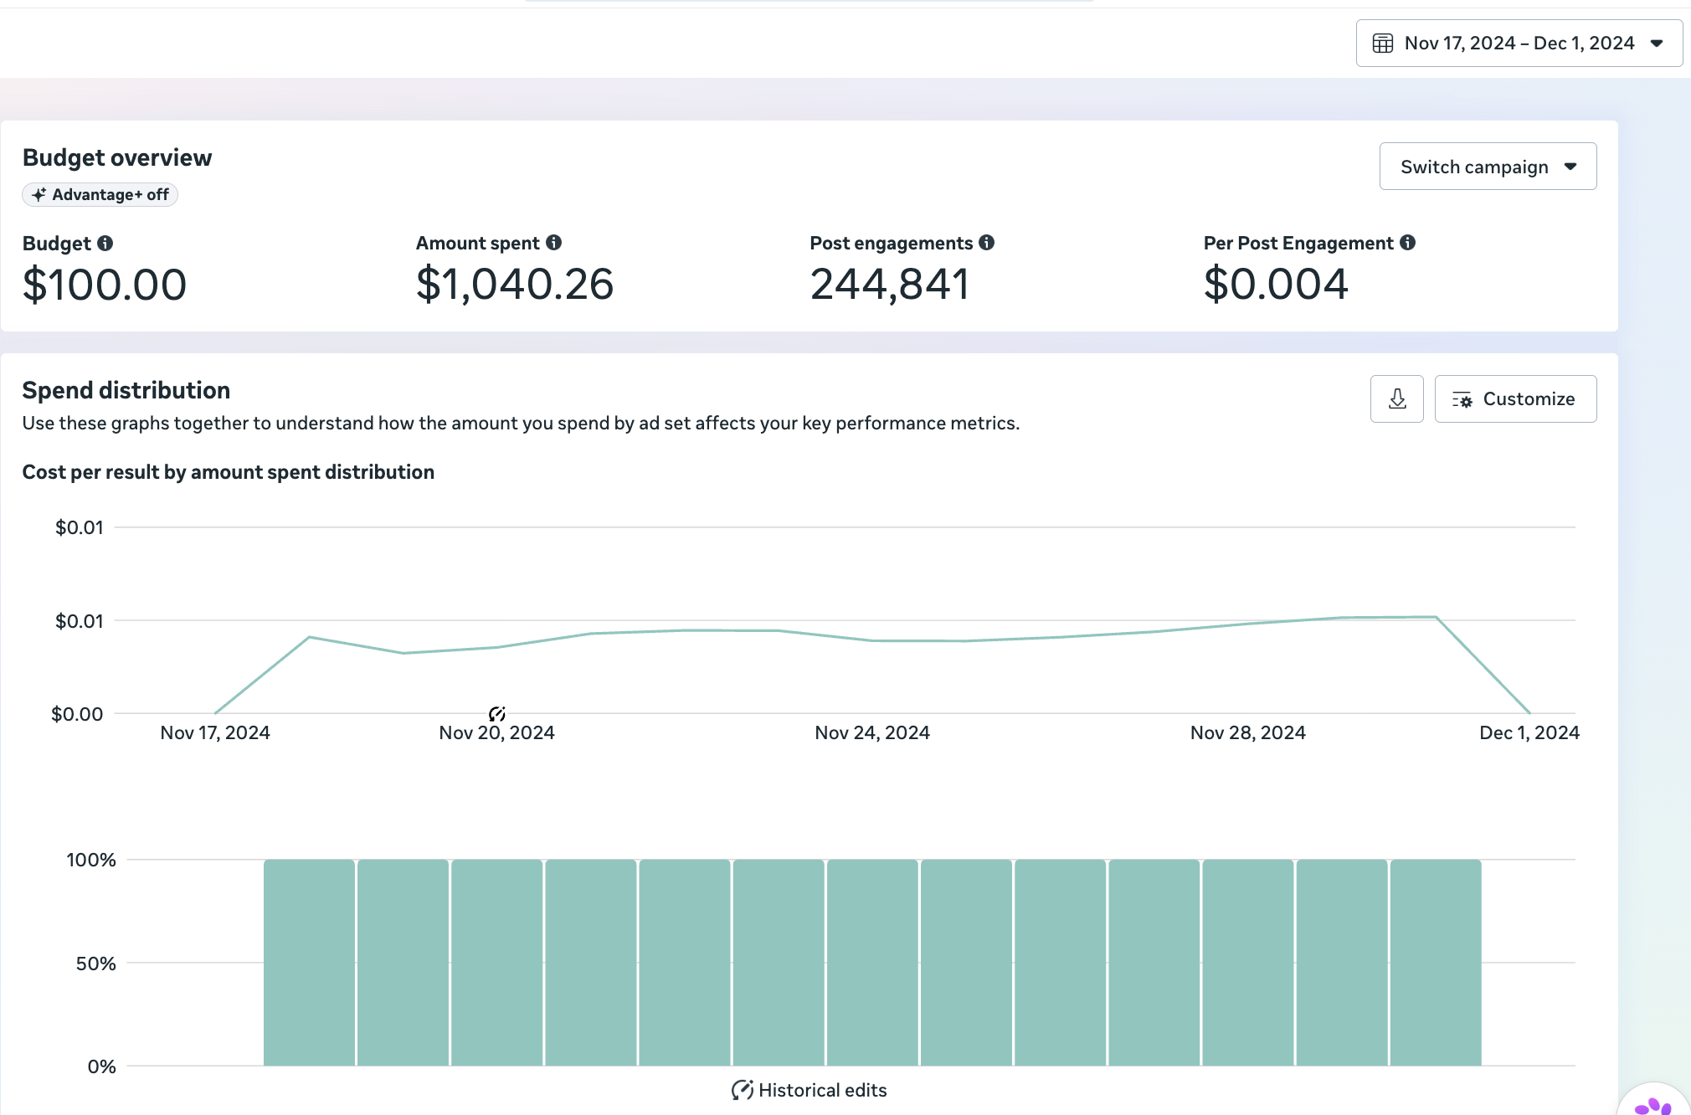Click the Nov 17, 2024 axis label

(215, 733)
